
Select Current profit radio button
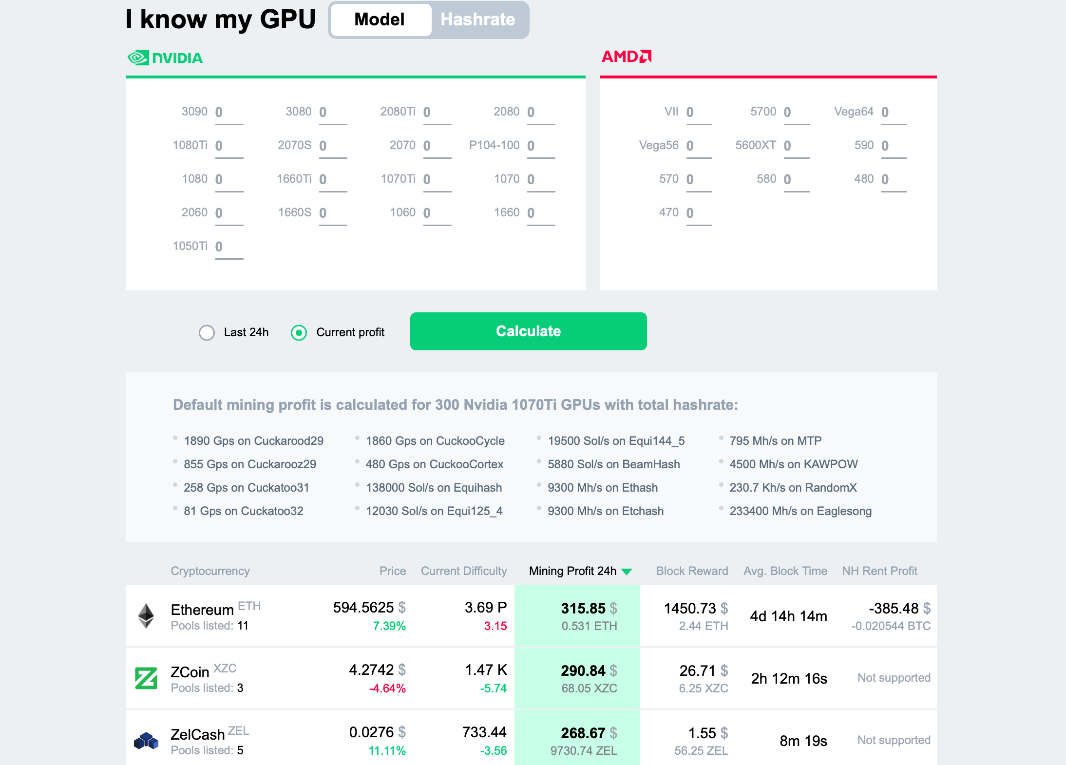[300, 332]
